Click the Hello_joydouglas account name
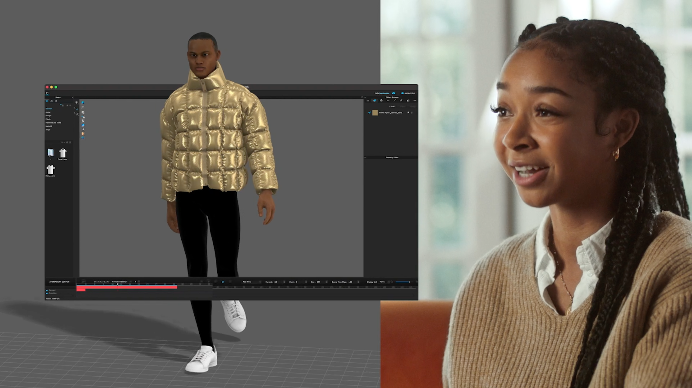This screenshot has width=692, height=388. coord(382,93)
